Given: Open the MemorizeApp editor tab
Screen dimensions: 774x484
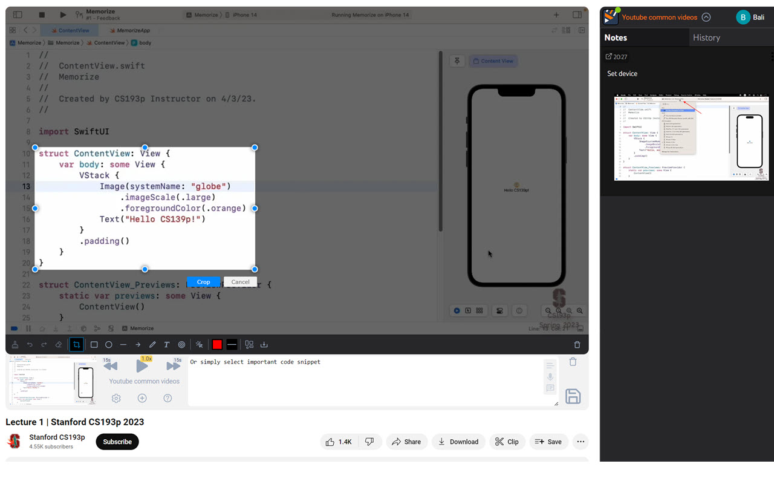Looking at the screenshot, I should pyautogui.click(x=131, y=30).
